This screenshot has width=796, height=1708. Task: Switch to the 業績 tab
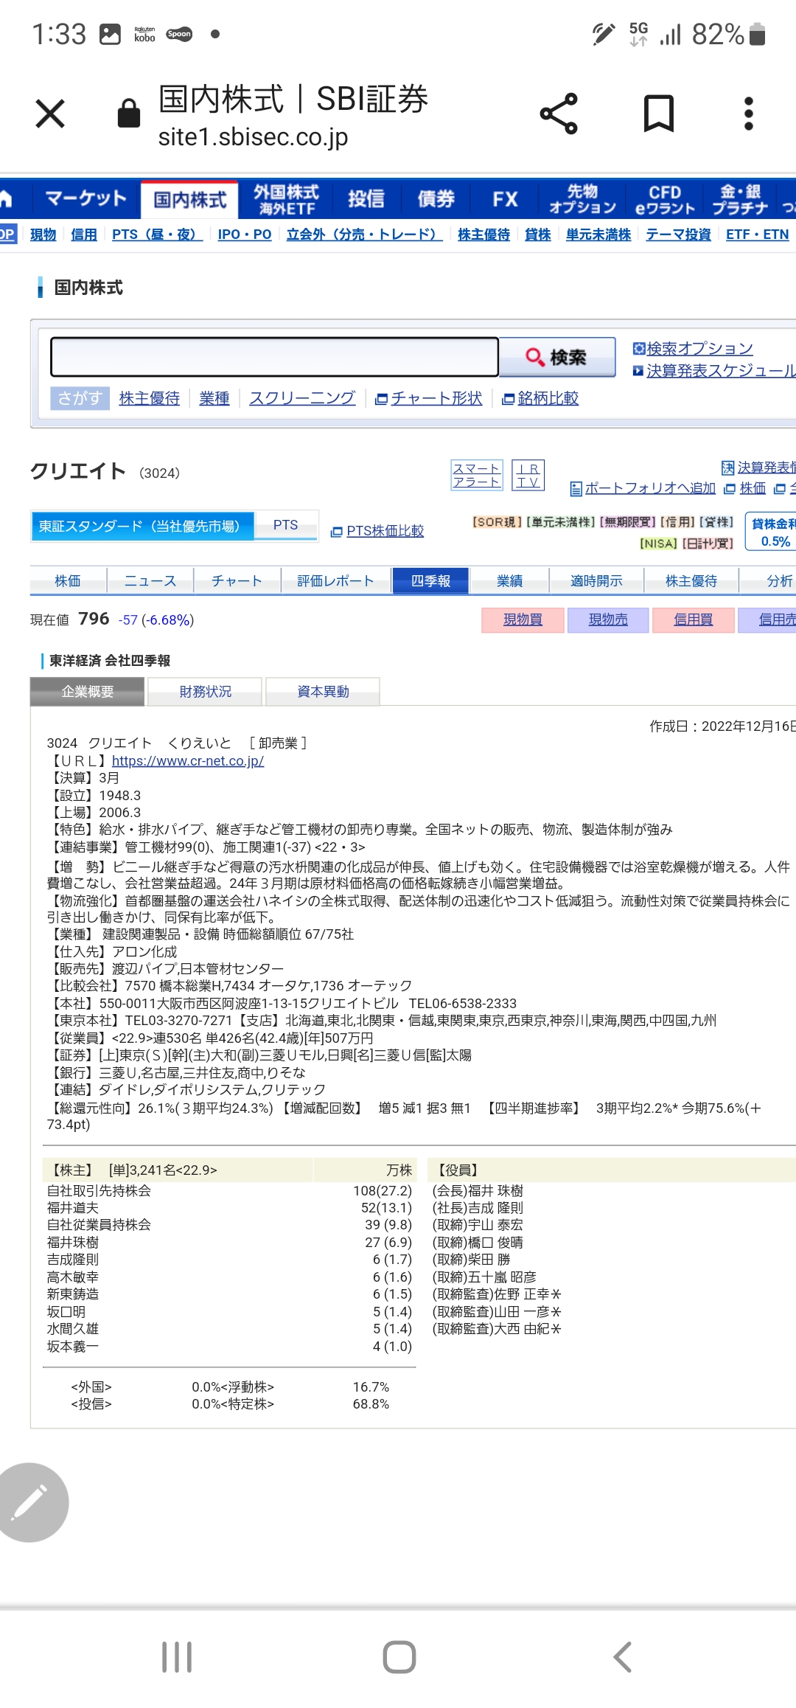tap(509, 581)
